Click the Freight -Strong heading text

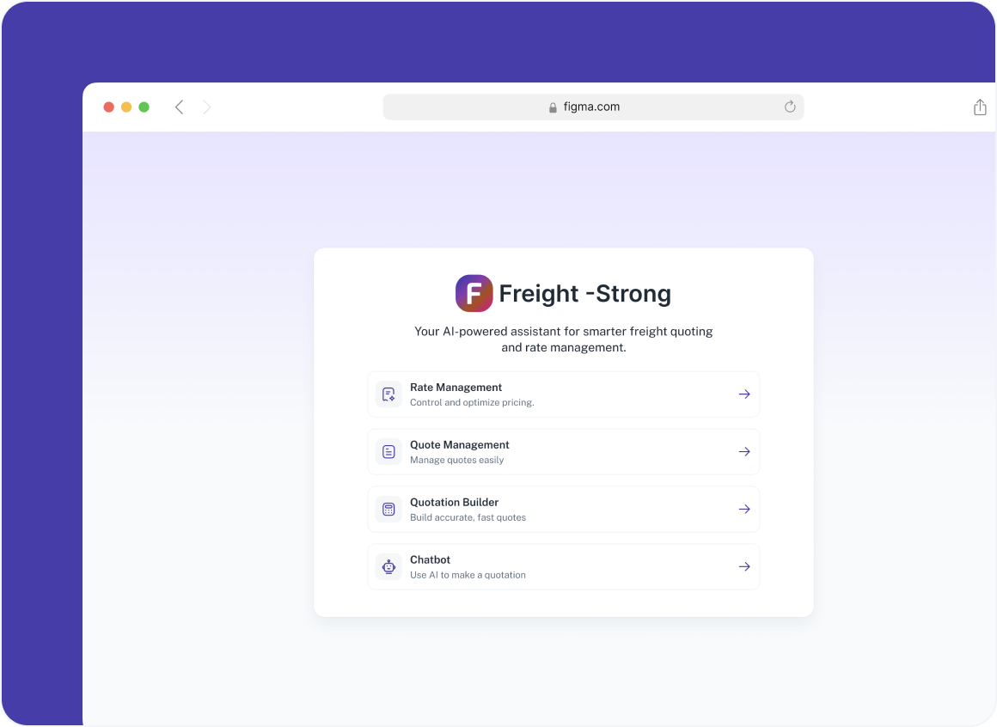584,294
